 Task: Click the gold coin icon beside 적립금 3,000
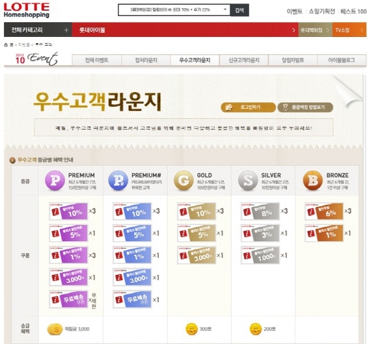(55, 329)
